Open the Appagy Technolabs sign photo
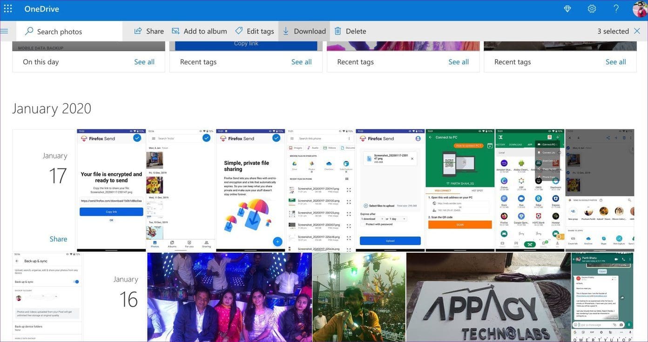This screenshot has height=342, width=648. click(488, 297)
